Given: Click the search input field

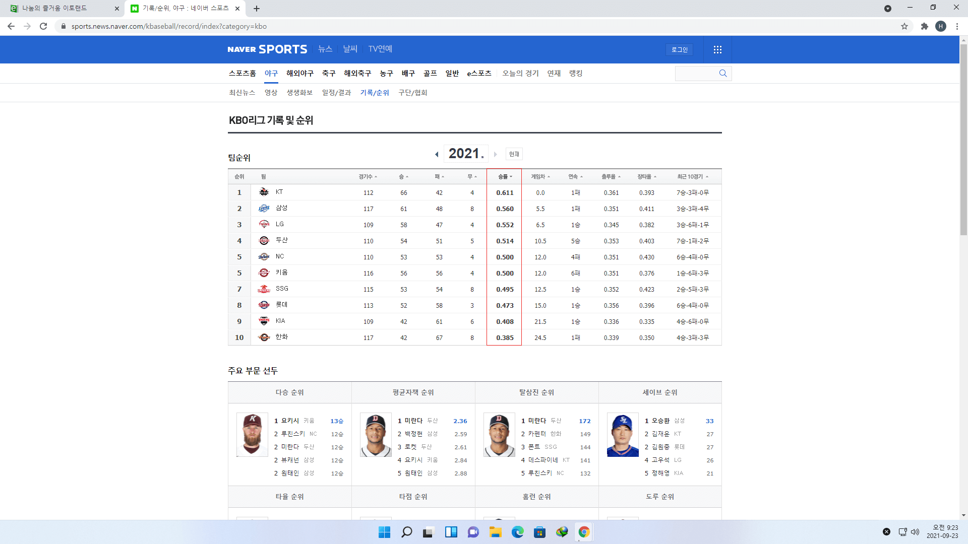Looking at the screenshot, I should click(697, 74).
